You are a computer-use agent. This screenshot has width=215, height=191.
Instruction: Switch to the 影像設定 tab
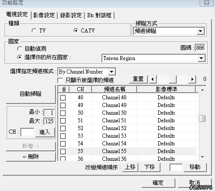[x=44, y=15]
